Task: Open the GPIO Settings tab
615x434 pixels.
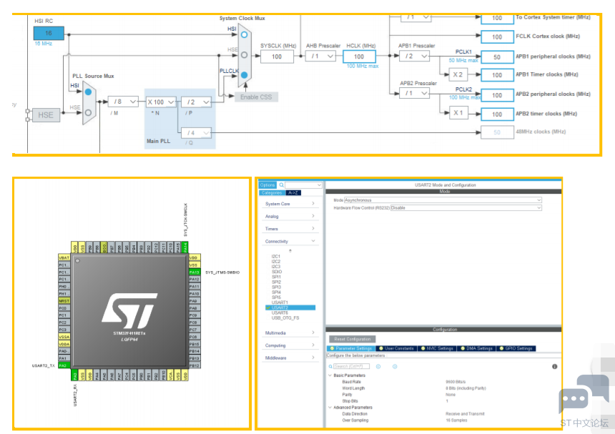Action: pyautogui.click(x=516, y=348)
